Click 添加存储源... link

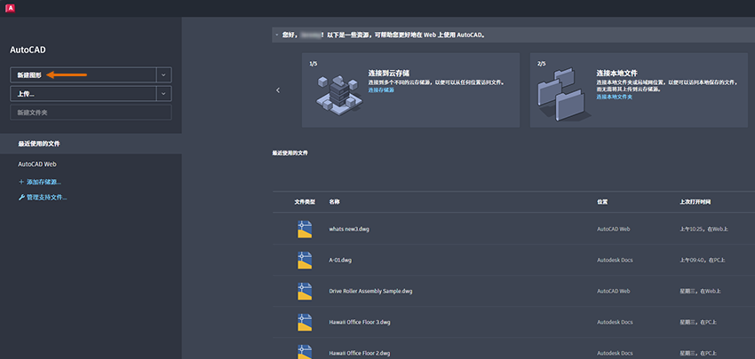click(x=39, y=182)
